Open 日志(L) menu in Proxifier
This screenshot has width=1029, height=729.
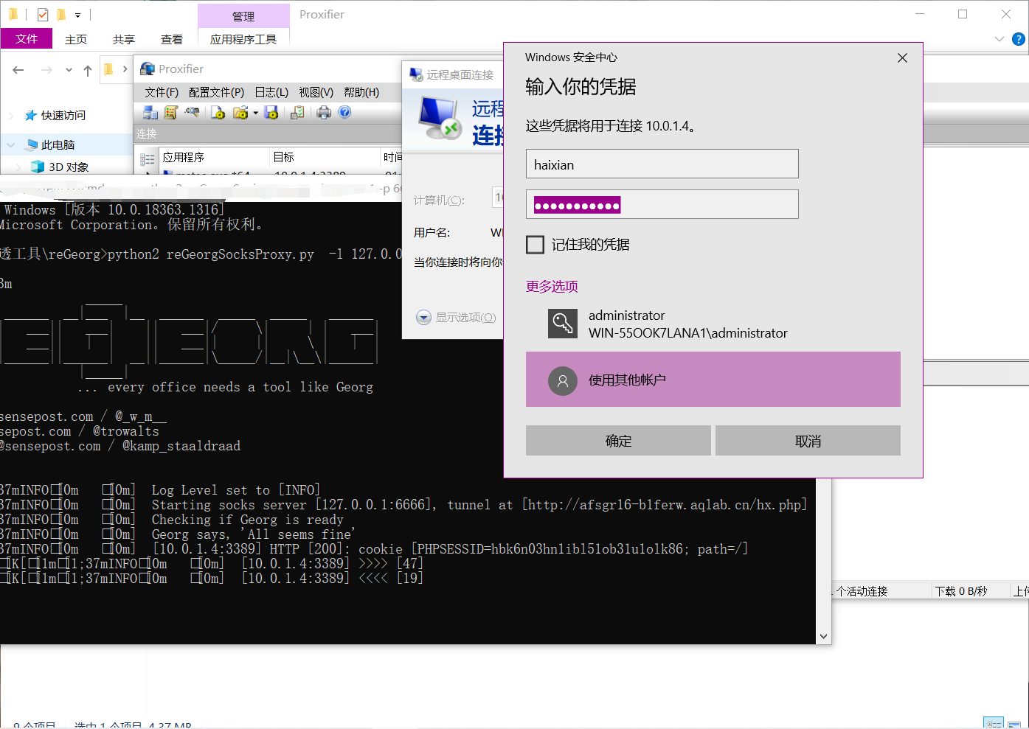(271, 92)
